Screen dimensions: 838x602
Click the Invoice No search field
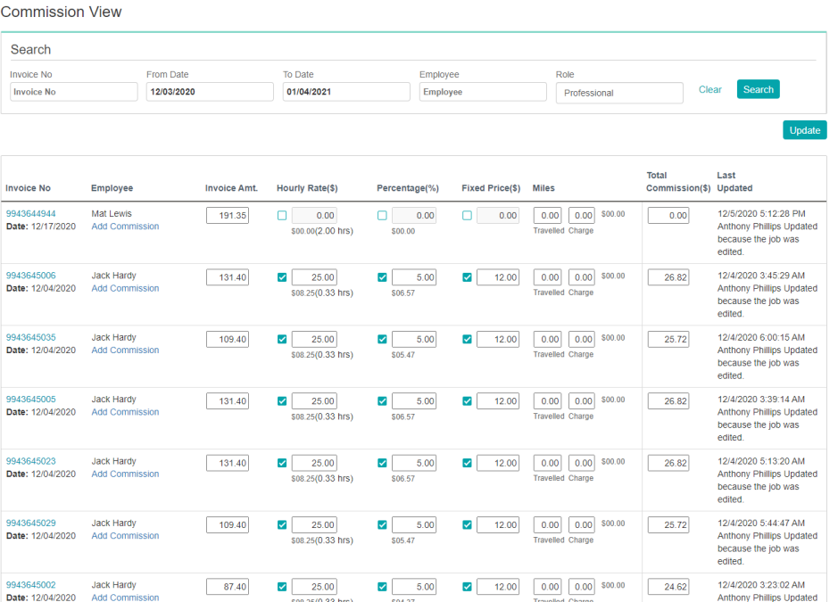coord(73,92)
